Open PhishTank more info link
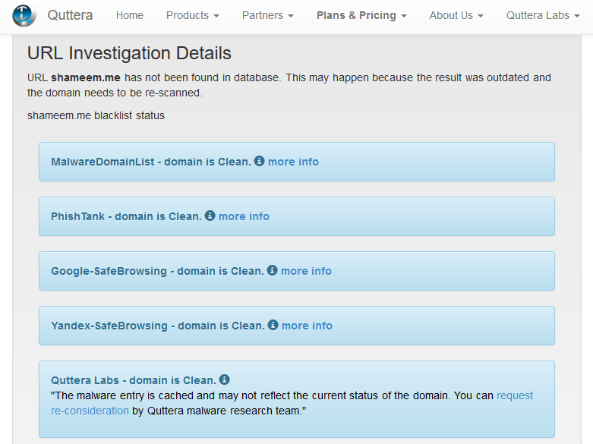This screenshot has width=593, height=444. (x=244, y=216)
